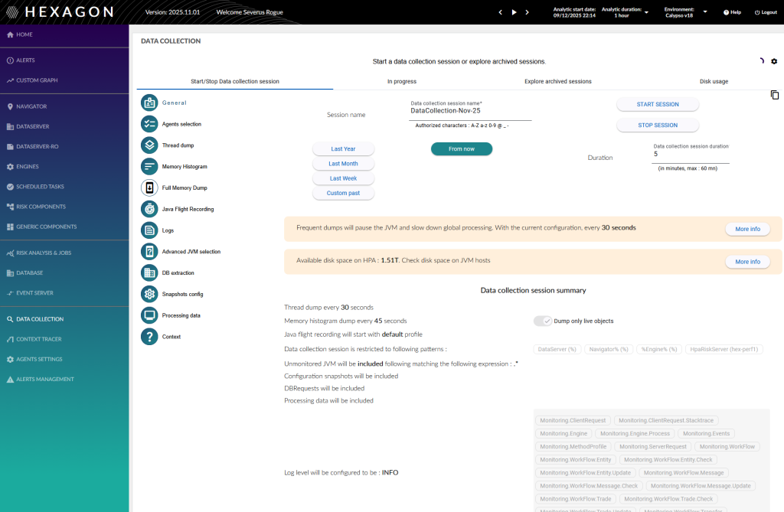The width and height of the screenshot is (784, 512).
Task: Open the Environment Calypso v18 dropdown
Action: click(x=704, y=12)
